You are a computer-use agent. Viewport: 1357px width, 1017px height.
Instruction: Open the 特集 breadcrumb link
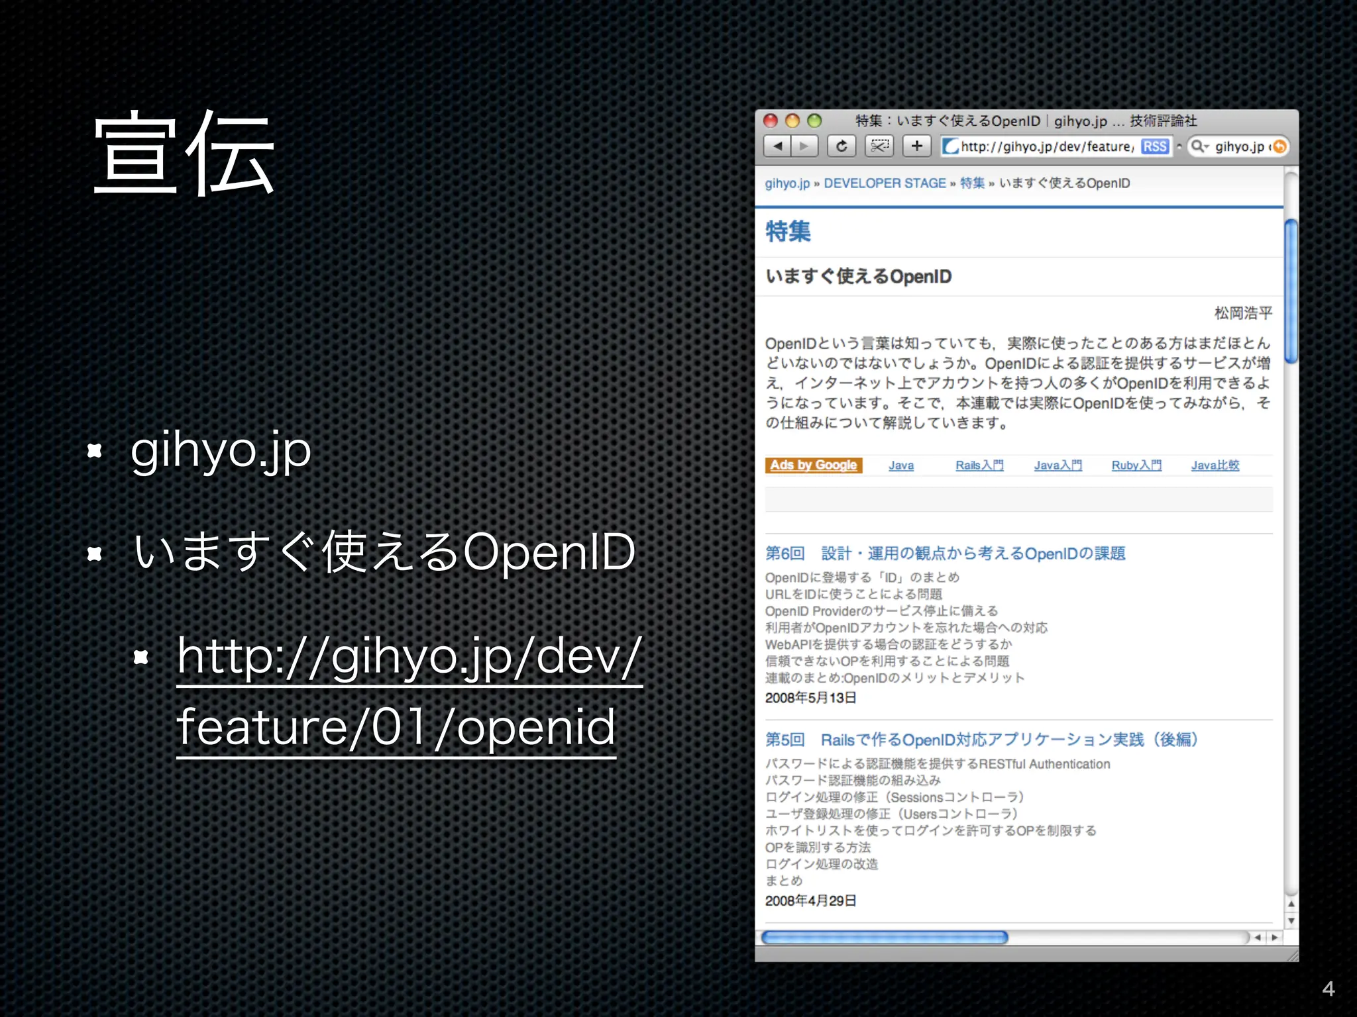[x=972, y=183]
